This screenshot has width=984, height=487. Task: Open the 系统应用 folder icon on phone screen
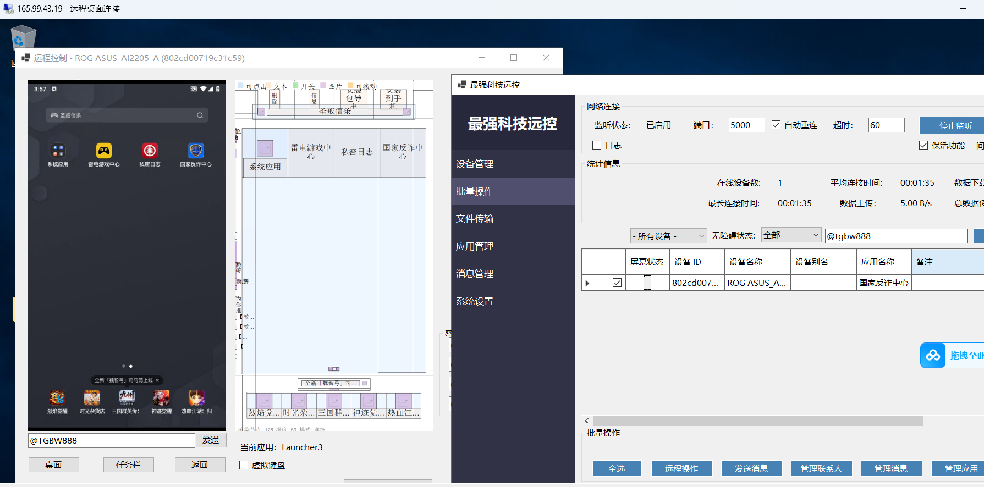(x=58, y=151)
